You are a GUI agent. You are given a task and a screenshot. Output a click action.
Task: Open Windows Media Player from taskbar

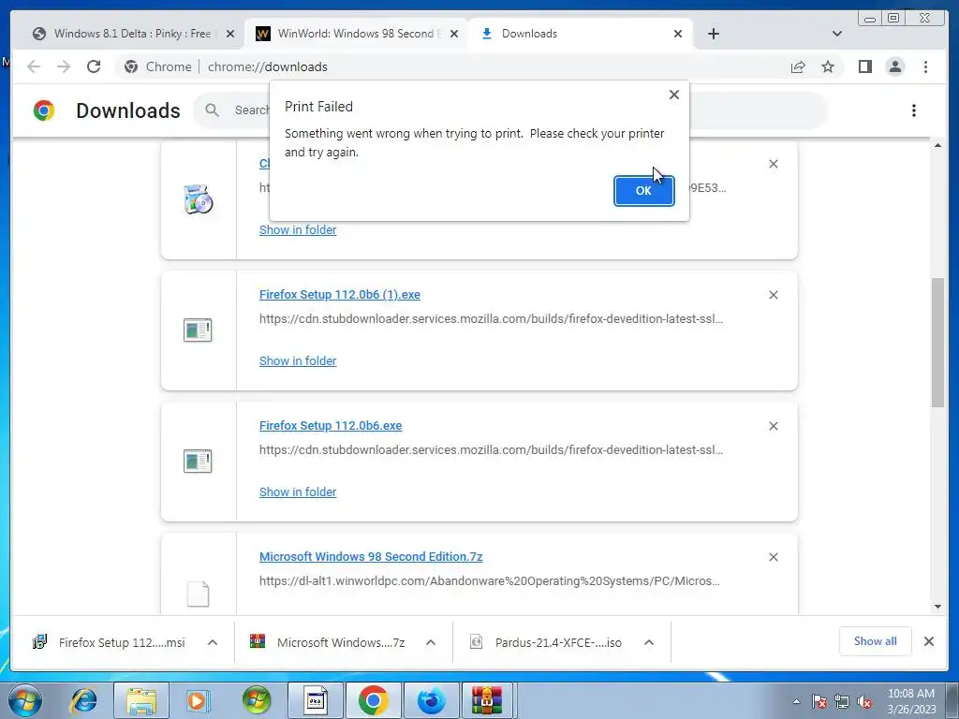[x=198, y=700]
